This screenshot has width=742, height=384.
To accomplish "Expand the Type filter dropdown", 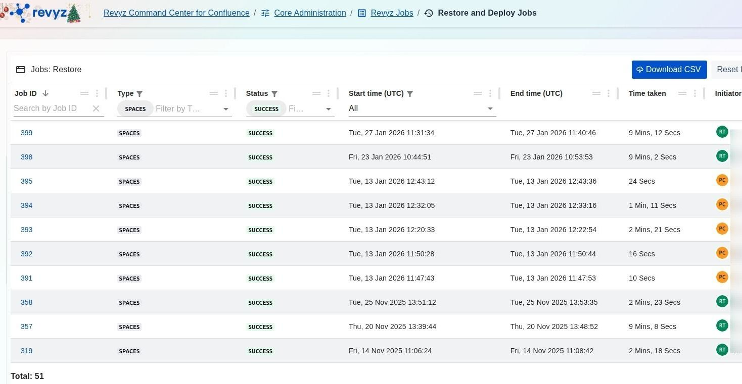I will (x=226, y=109).
